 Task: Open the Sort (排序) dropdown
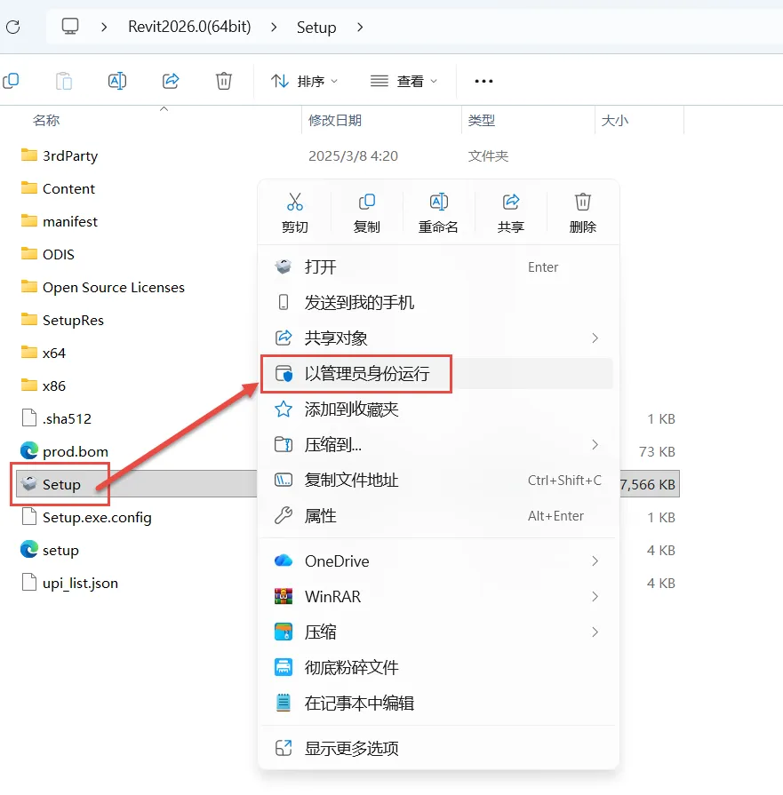[x=305, y=81]
